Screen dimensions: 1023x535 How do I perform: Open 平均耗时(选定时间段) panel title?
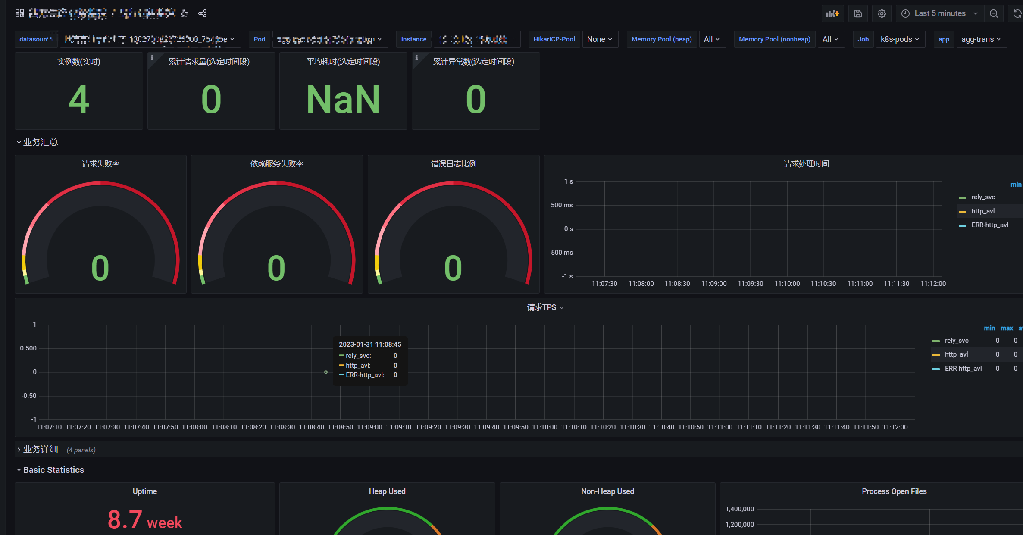click(343, 62)
